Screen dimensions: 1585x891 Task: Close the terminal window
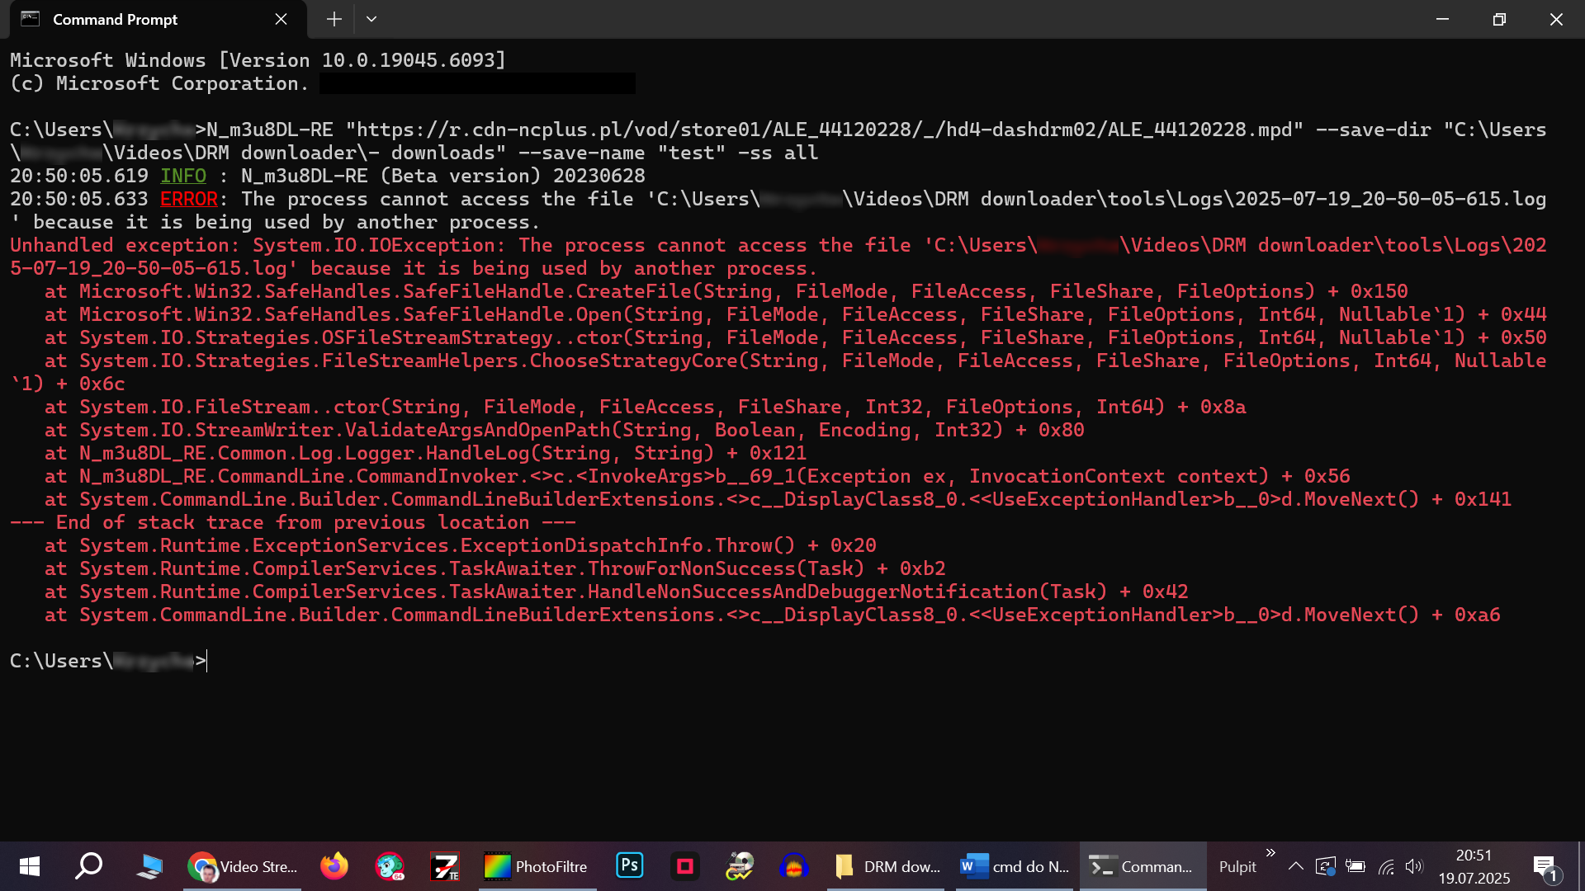[1556, 20]
